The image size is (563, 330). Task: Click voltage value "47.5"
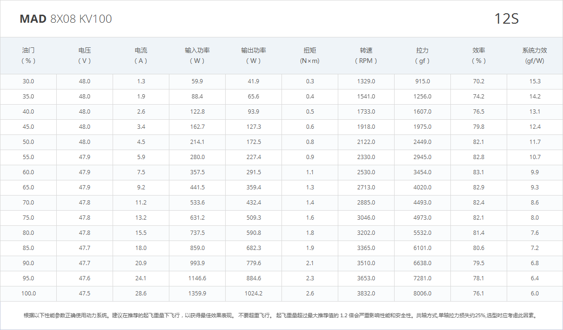tap(85, 294)
